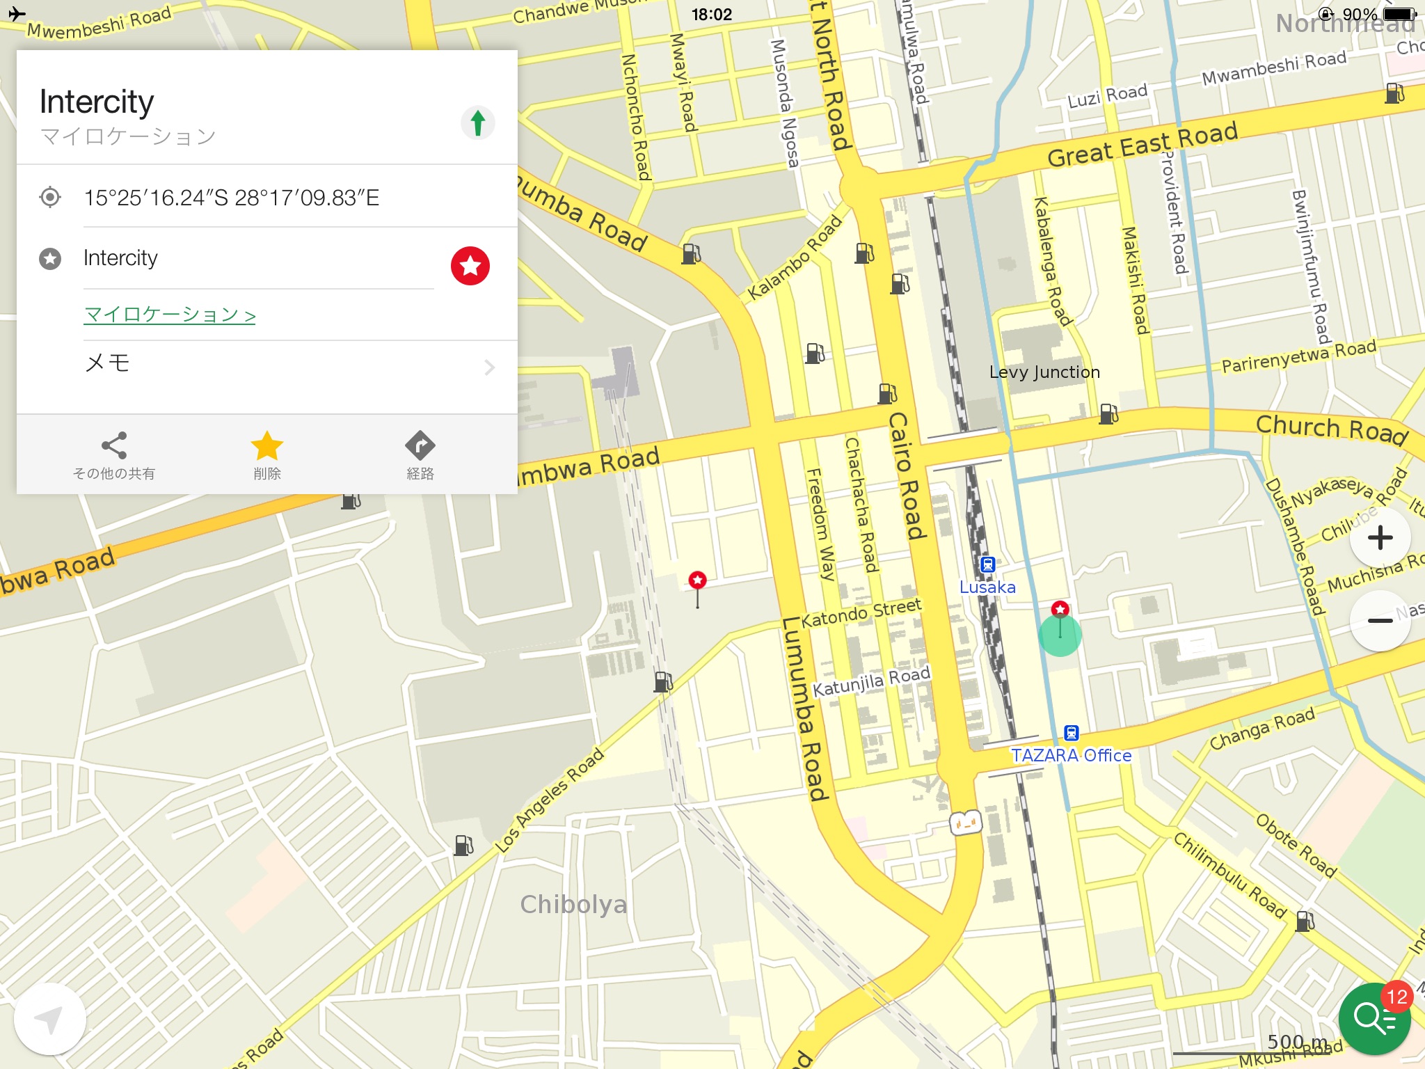Tap the route directions diamond icon

click(x=420, y=446)
